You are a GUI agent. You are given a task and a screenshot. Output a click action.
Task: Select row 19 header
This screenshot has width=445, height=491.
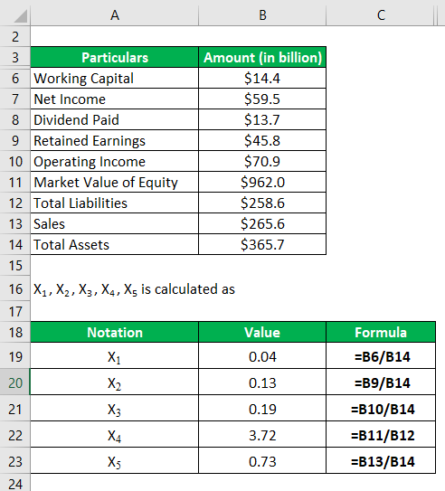tap(15, 356)
